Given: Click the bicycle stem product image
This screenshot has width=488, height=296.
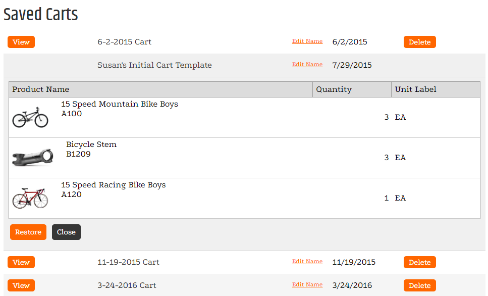Looking at the screenshot, I should coord(33,158).
